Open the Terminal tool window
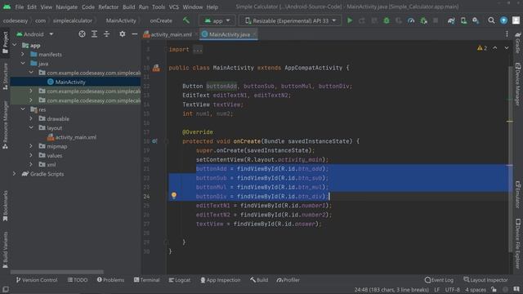523x294 pixels. 147,280
